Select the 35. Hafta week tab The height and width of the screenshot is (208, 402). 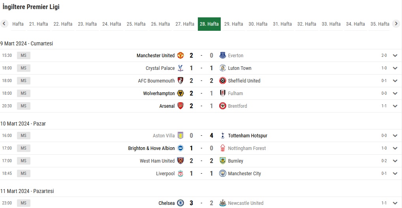coord(380,24)
